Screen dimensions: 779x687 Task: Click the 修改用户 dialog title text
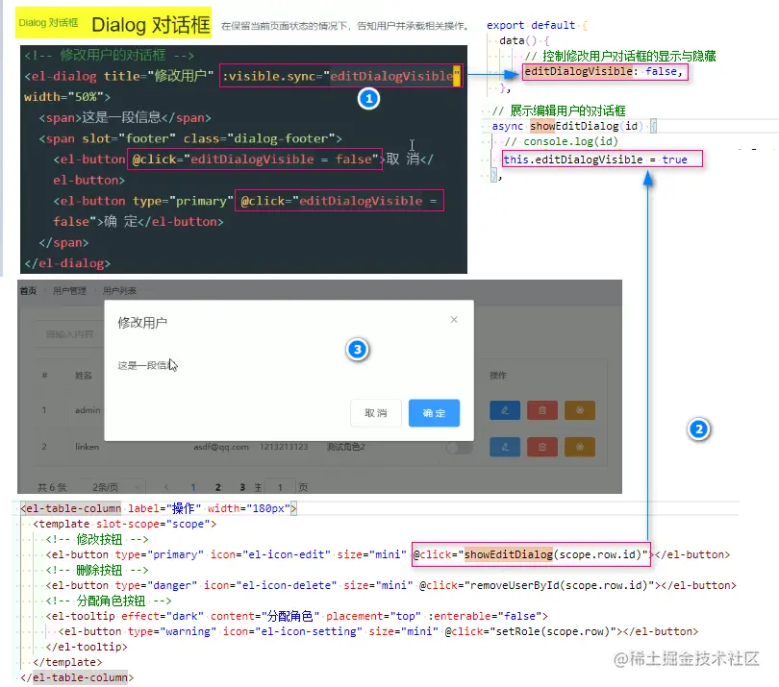[x=142, y=323]
